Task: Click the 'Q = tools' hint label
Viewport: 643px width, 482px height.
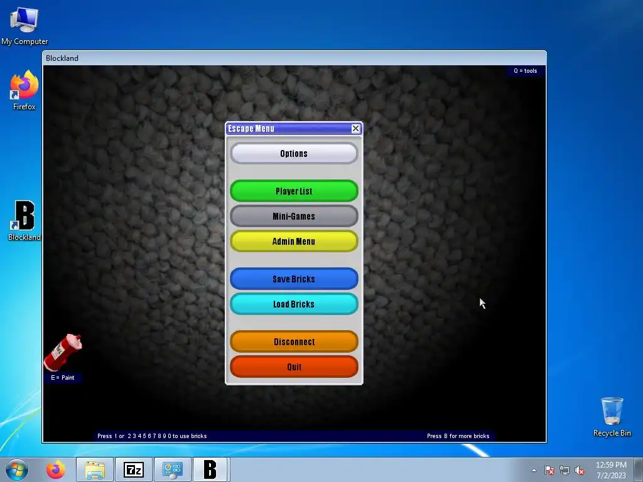Action: pyautogui.click(x=526, y=70)
